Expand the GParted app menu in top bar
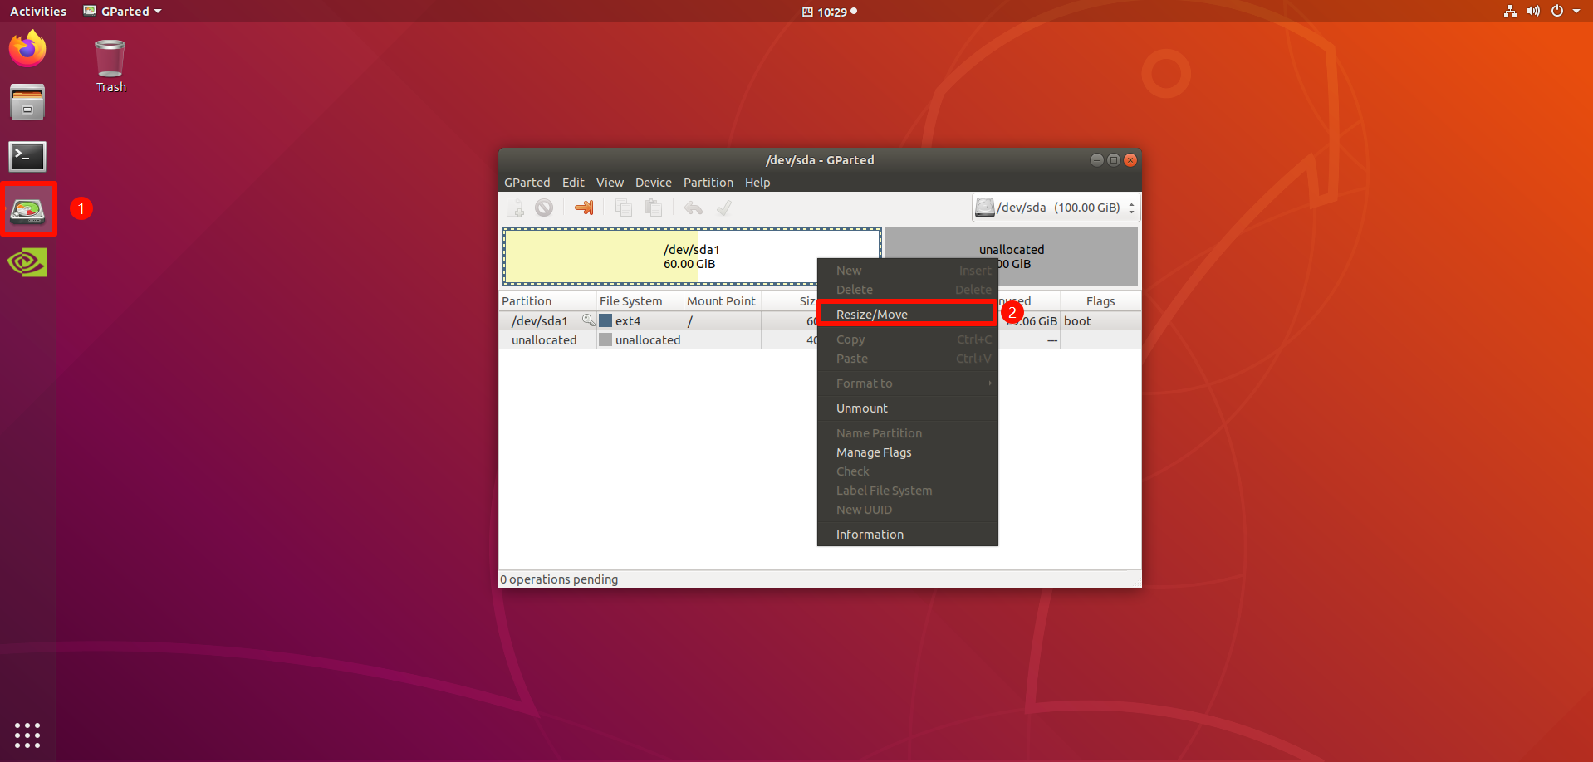The width and height of the screenshot is (1593, 762). pos(123,12)
